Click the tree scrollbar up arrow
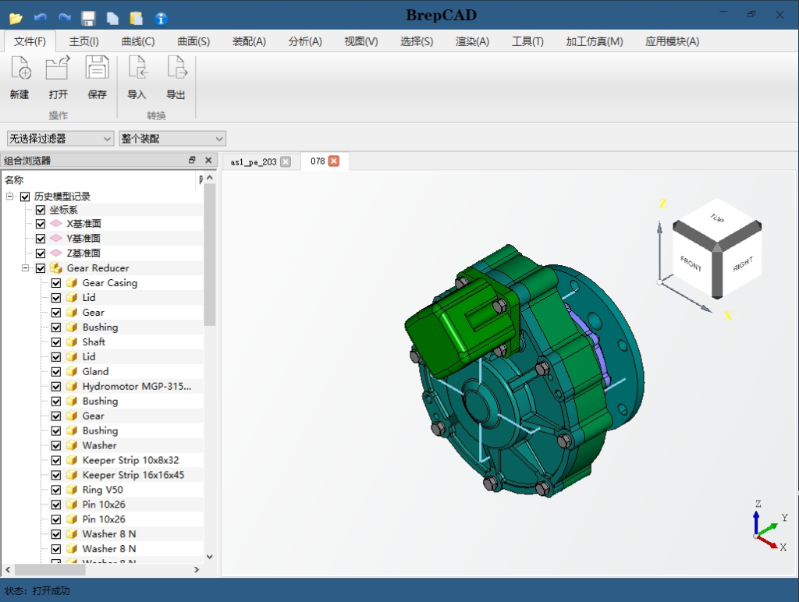Screen dimensions: 799x602 click(x=209, y=178)
